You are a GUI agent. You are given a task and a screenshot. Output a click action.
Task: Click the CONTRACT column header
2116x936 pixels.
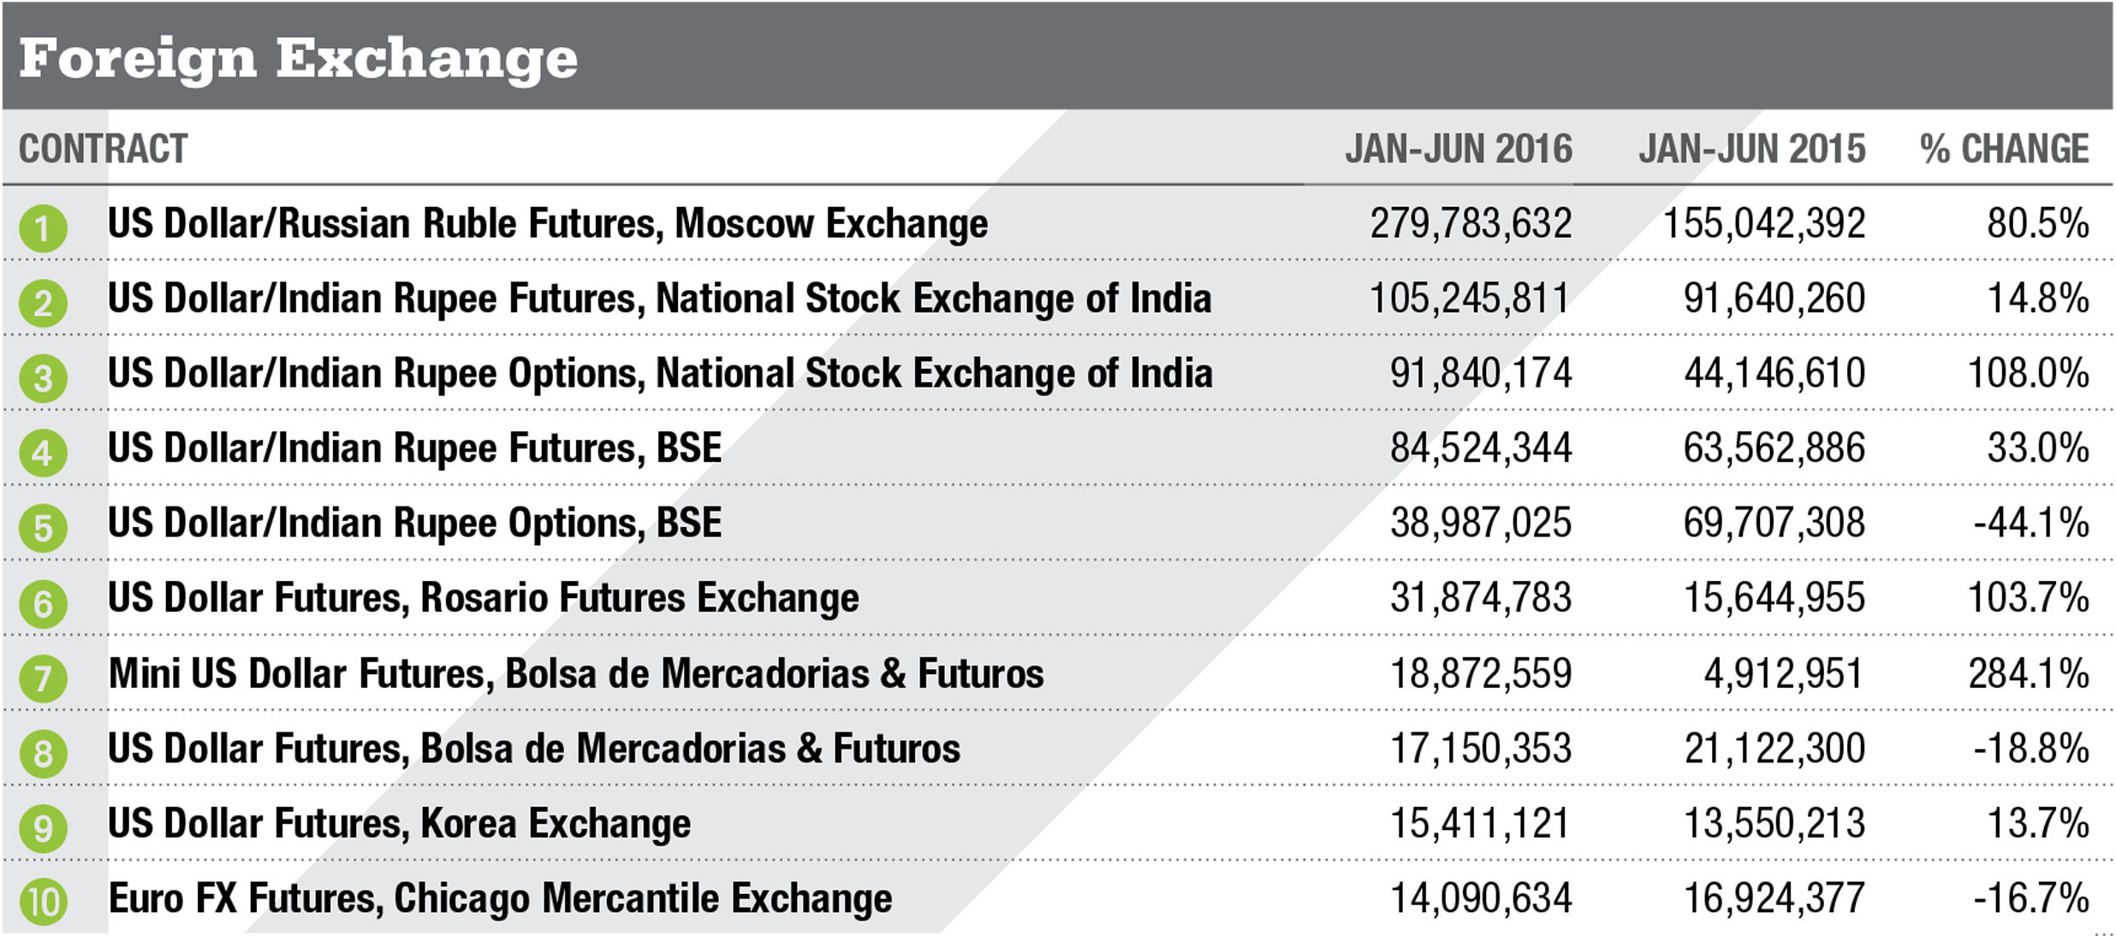click(103, 149)
